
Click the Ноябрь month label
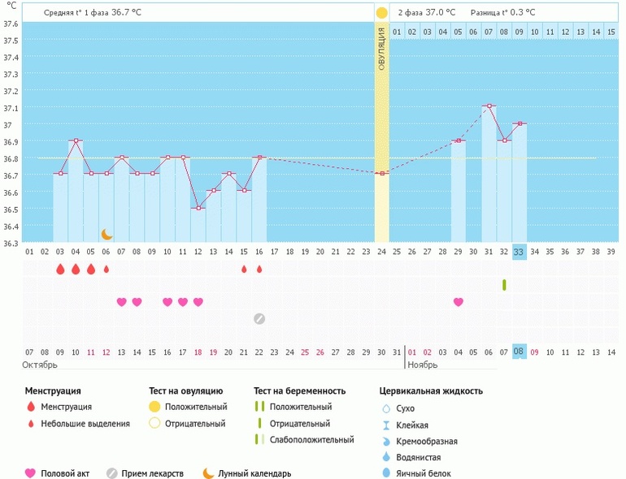(420, 365)
